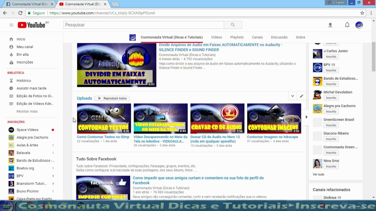
Task: Edit the Uploads section with pencil icon
Action: click(x=301, y=96)
